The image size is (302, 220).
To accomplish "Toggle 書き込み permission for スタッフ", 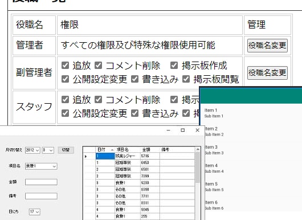I will [134, 113].
